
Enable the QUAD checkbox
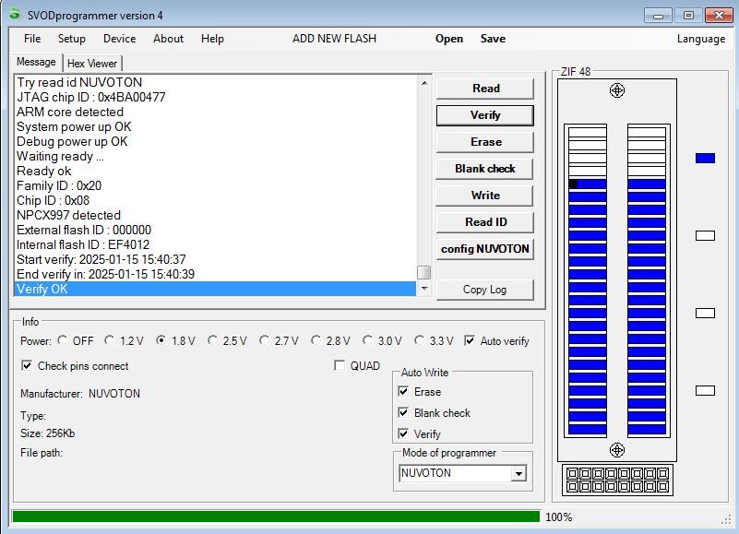340,366
